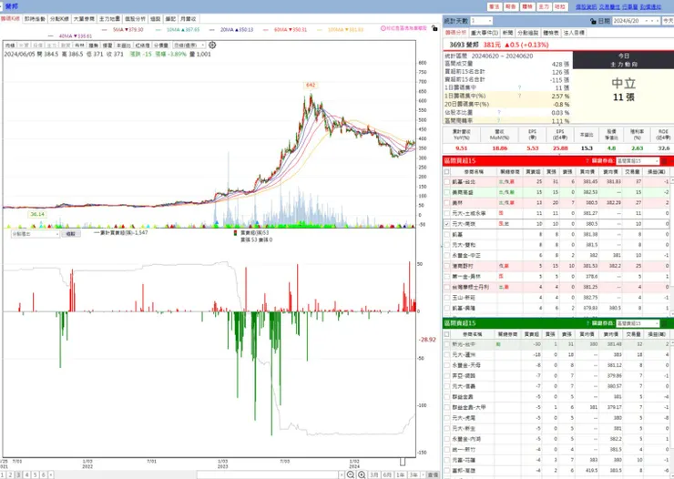Open the 交易屬性 link
The width and height of the screenshot is (674, 479).
point(609,7)
